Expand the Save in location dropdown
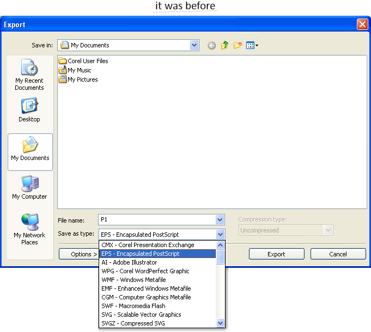This screenshot has width=371, height=332. [x=194, y=45]
